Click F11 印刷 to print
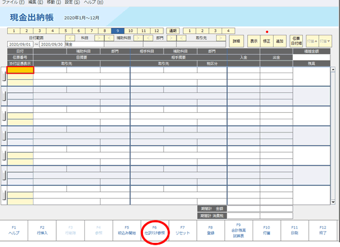Screen dimensions: 340x247 pos(295,230)
